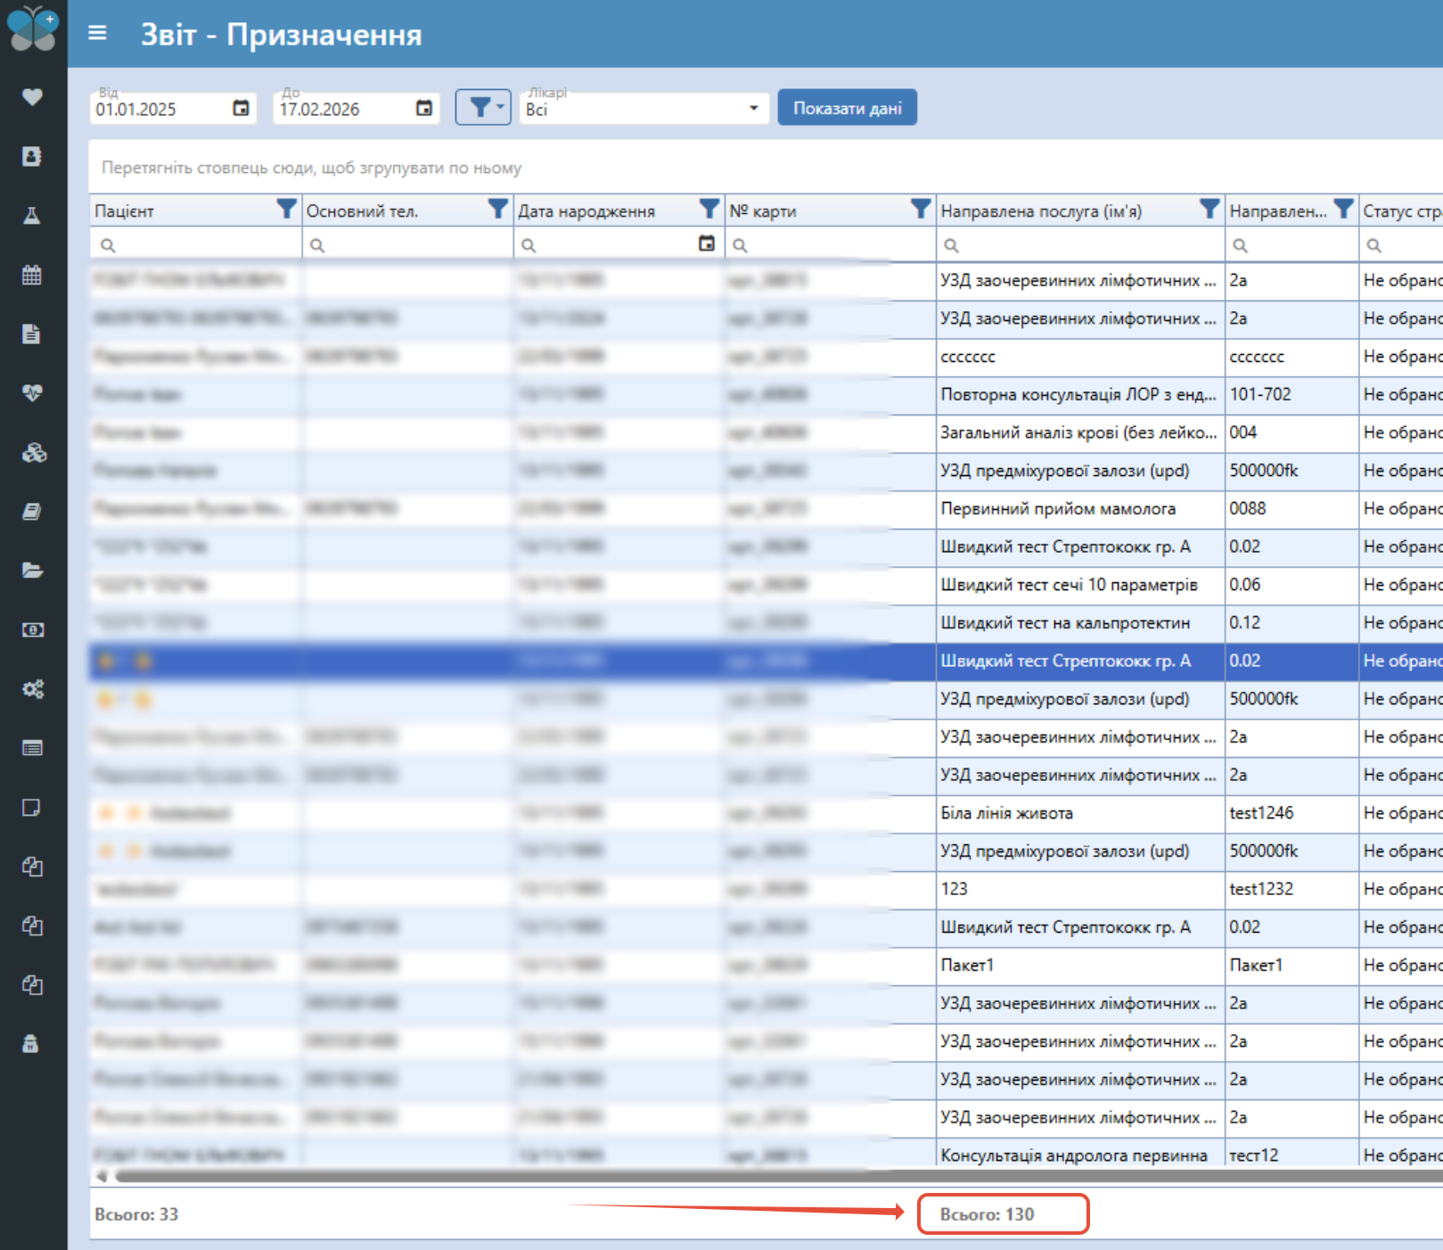Click search field under Направлена послуга column

point(1079,244)
